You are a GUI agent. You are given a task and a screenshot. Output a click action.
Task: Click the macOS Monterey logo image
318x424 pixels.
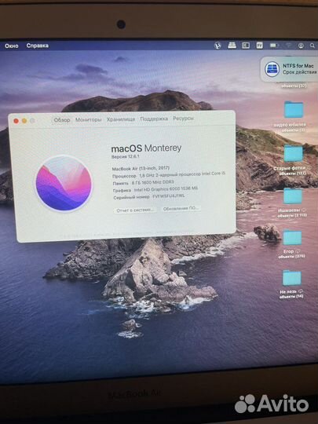pos(64,183)
